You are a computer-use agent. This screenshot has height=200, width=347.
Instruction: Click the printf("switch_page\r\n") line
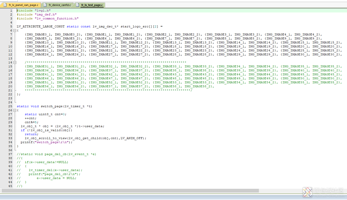(47, 142)
